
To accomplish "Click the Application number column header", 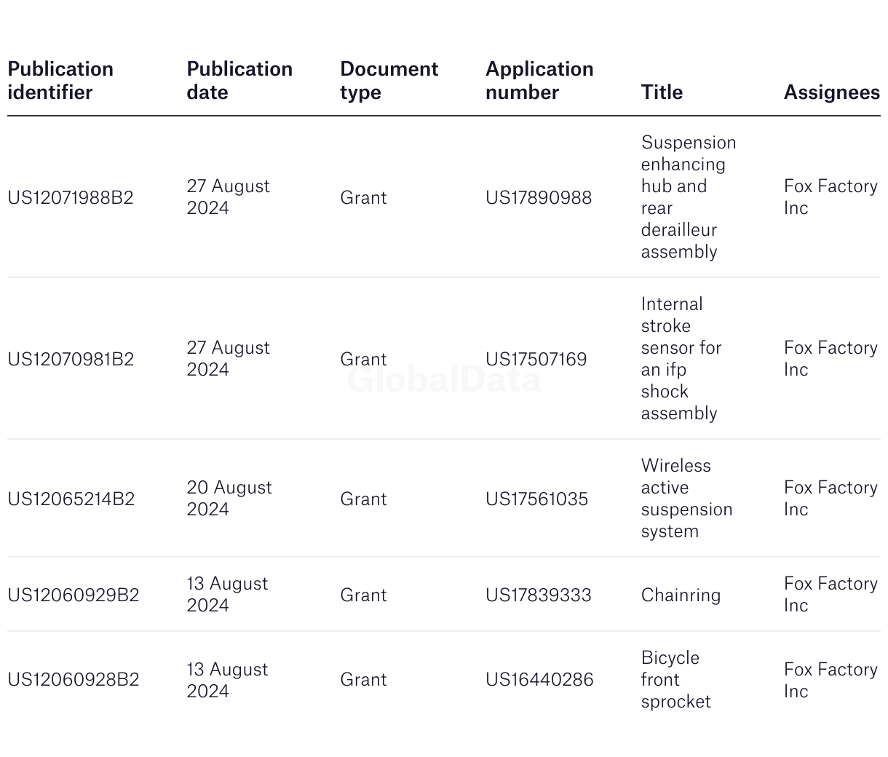I will coord(539,81).
